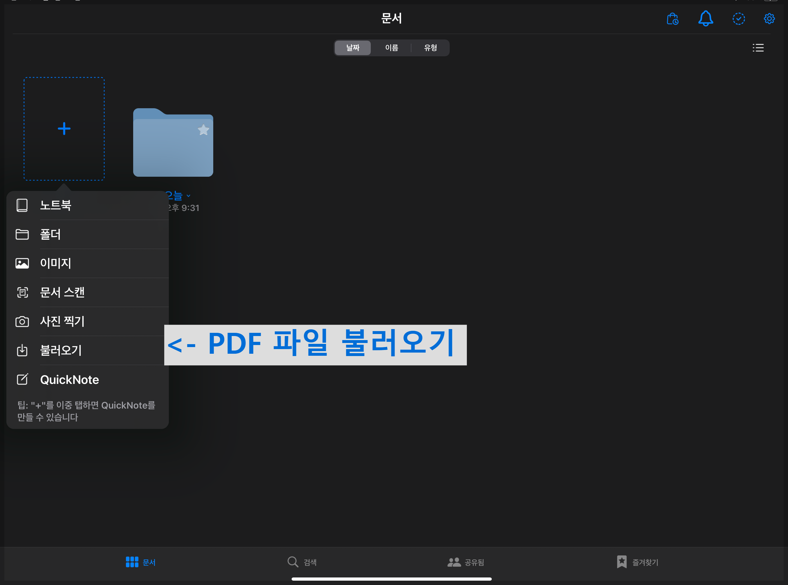
Task: Tap the star on the folder
Action: coord(203,130)
